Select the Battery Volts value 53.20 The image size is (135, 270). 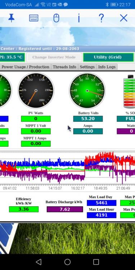88,119
